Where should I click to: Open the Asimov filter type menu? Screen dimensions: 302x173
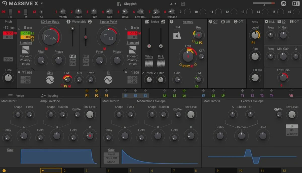[188, 22]
